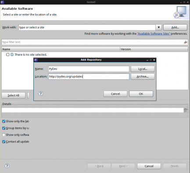The height and width of the screenshot is (173, 190).
Task: Click the Add... button
Action: click(x=175, y=28)
